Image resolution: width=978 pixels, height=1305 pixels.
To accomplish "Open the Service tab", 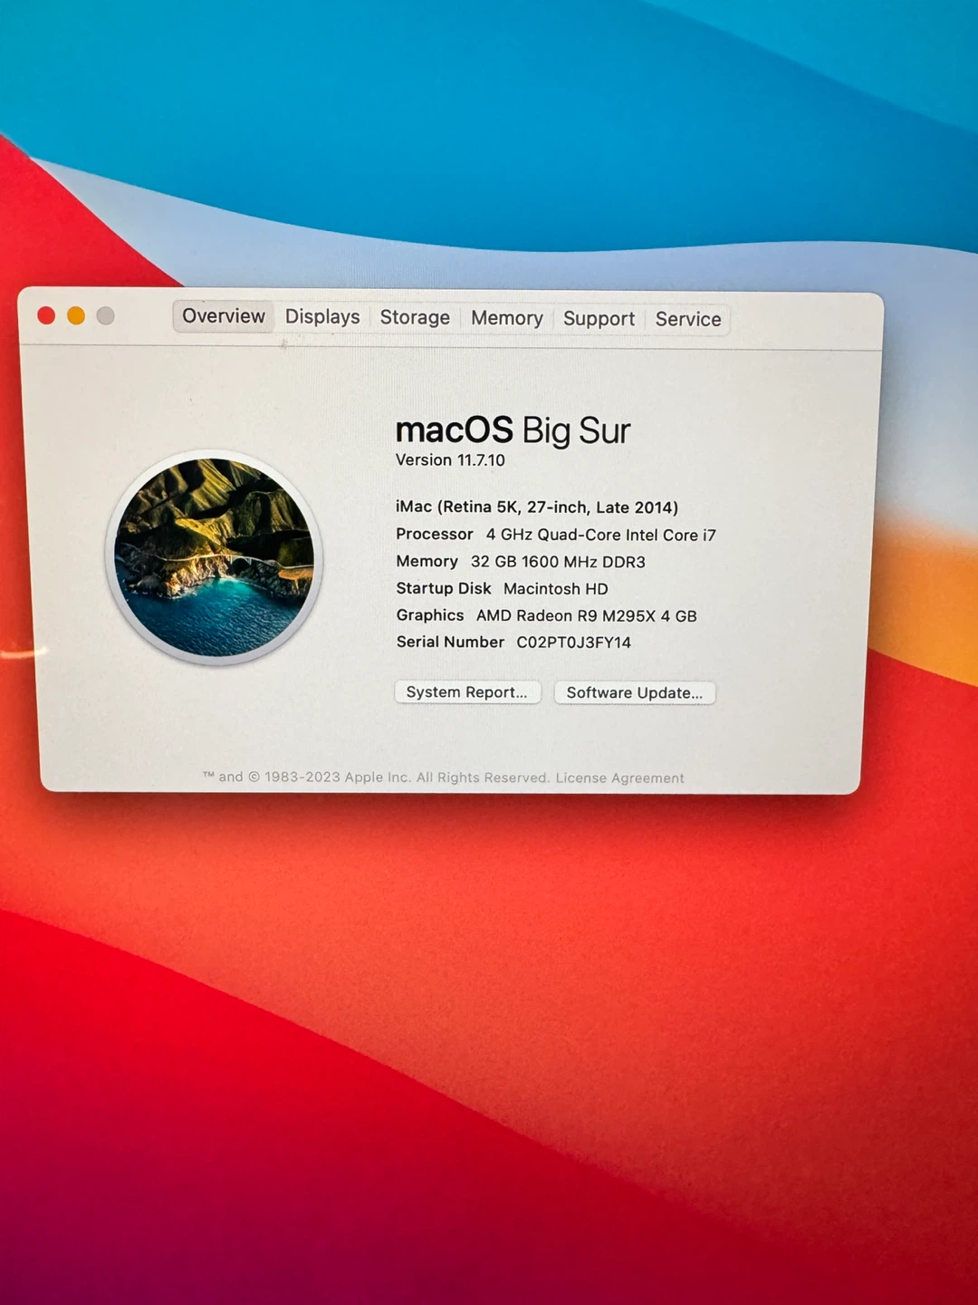I will pyautogui.click(x=688, y=320).
